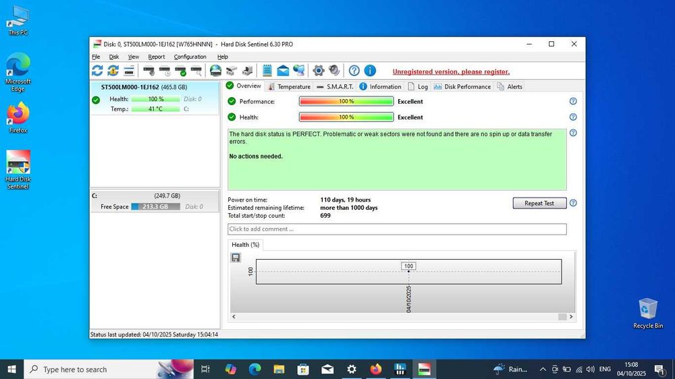Switch to the Temperature tab

289,86
